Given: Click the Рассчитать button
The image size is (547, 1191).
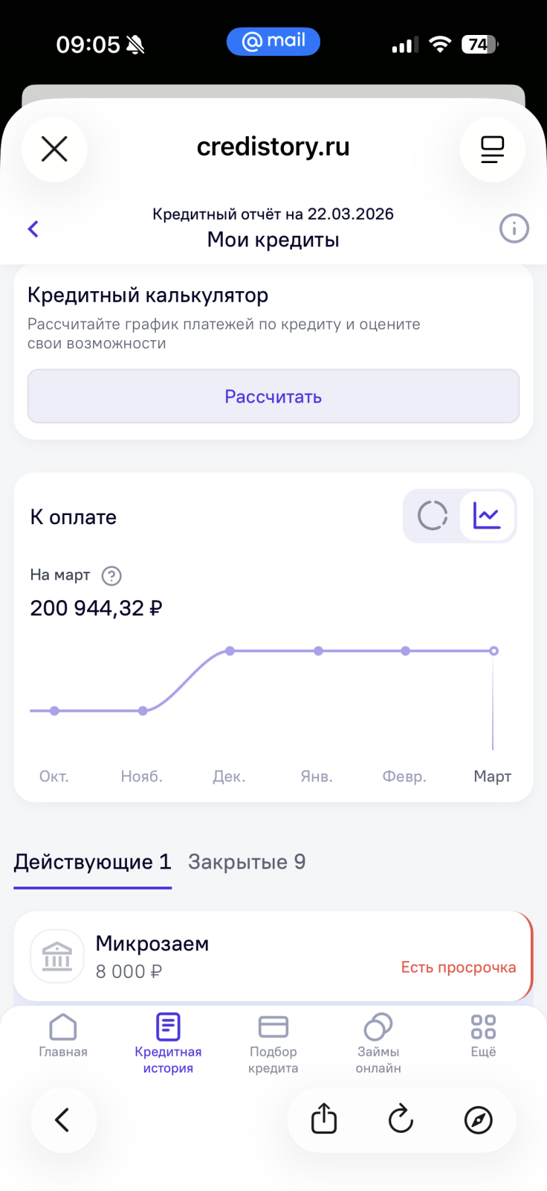Looking at the screenshot, I should (x=273, y=397).
